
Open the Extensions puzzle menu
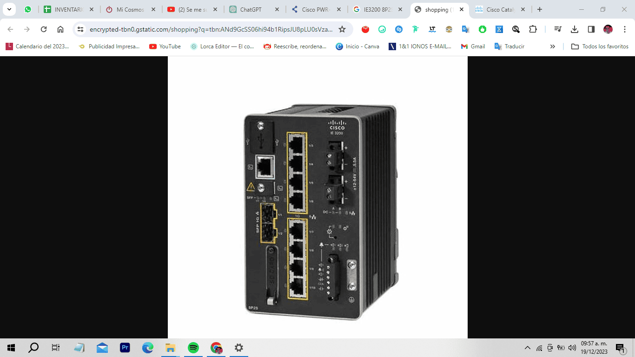(x=533, y=29)
